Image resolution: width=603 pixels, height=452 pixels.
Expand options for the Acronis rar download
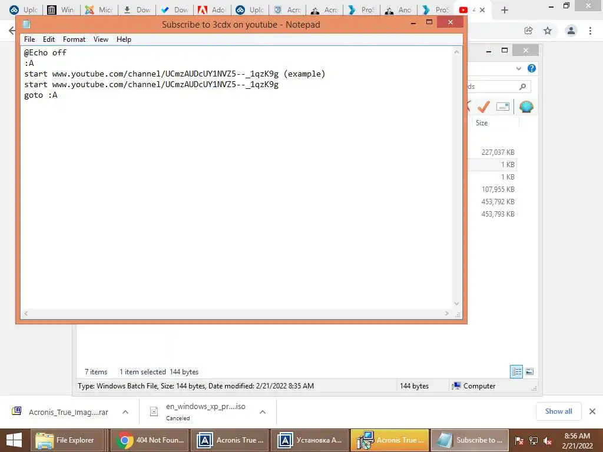[125, 412]
